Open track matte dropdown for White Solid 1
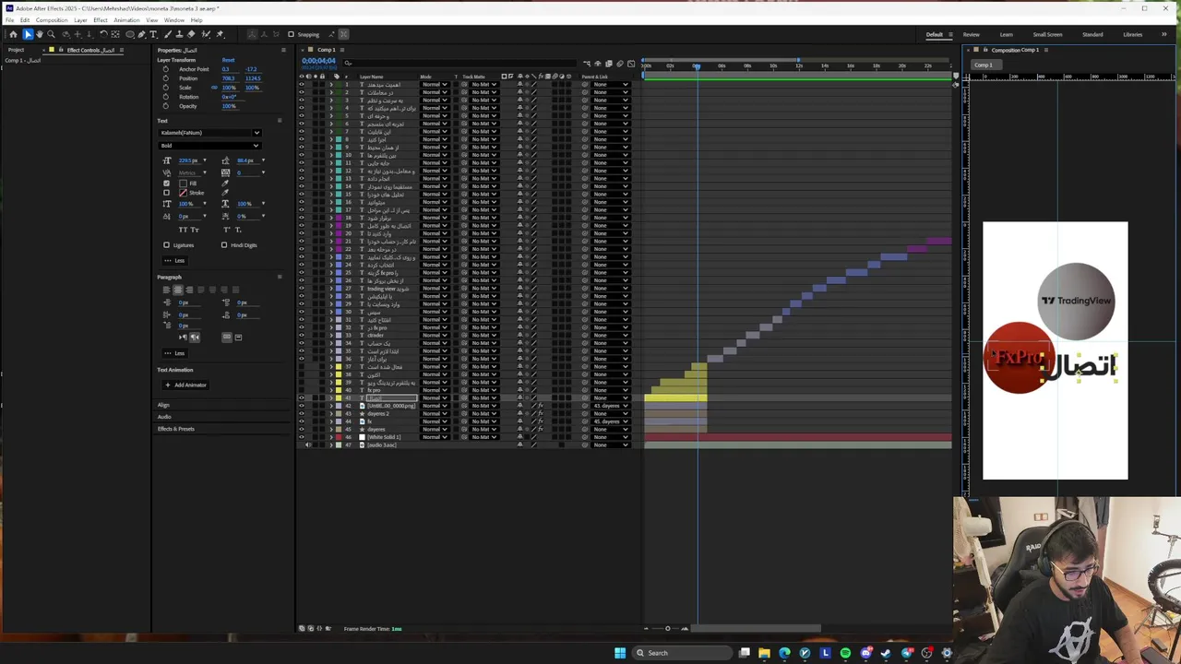The width and height of the screenshot is (1181, 664). click(483, 437)
